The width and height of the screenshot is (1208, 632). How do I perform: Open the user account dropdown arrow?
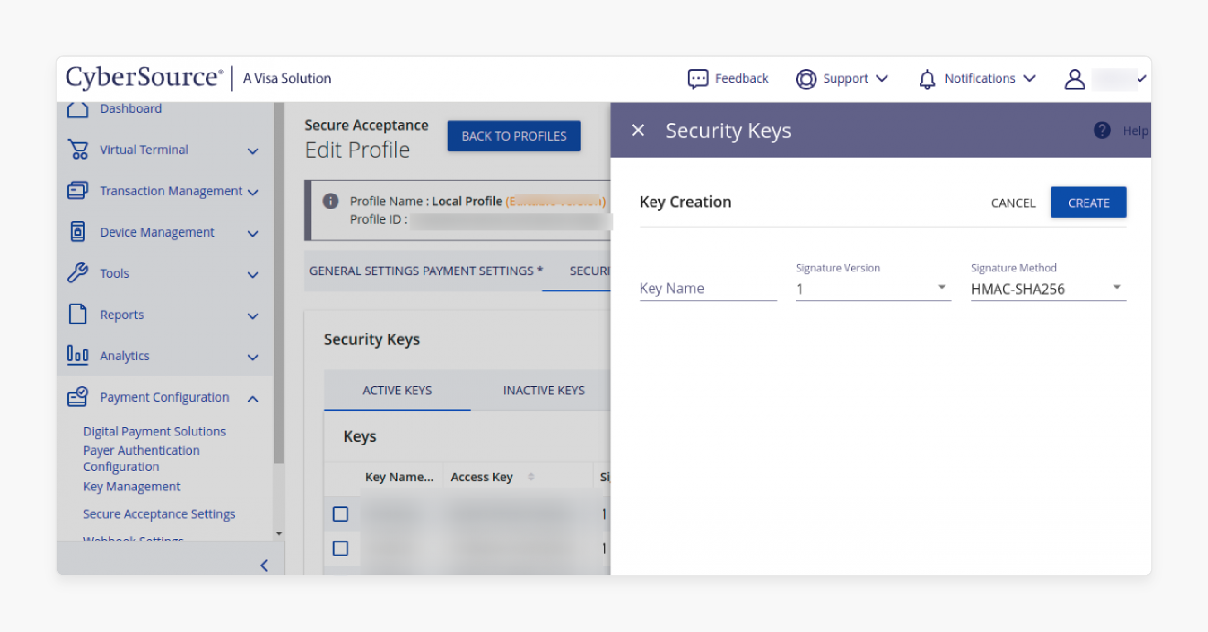(1142, 78)
